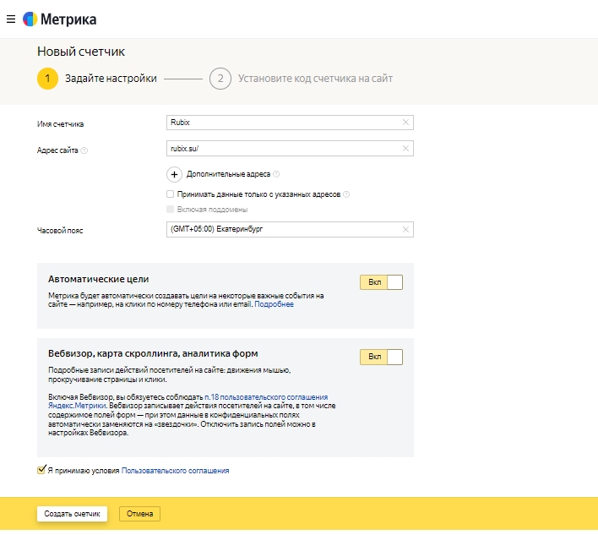Viewport: 598px width, 546px height.
Task: Clear the counter name field
Action: pos(405,123)
